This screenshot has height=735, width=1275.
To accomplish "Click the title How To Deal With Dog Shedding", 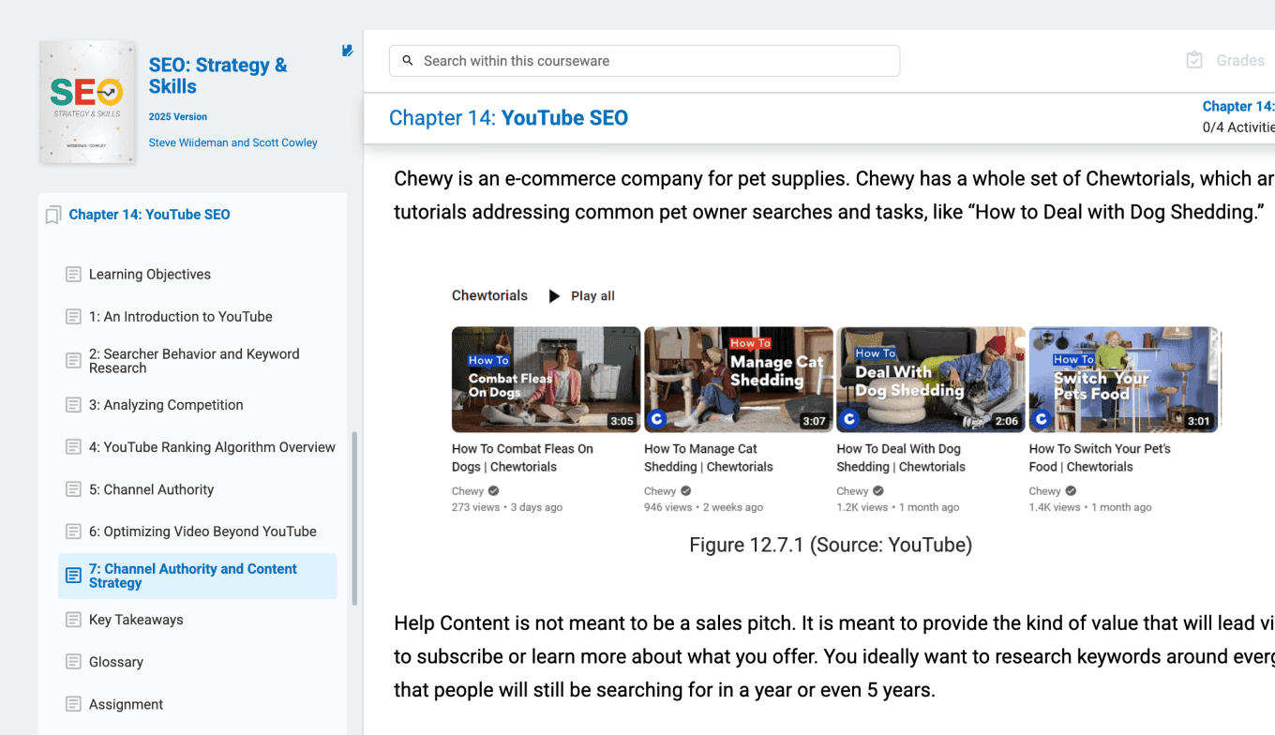I will 901,457.
